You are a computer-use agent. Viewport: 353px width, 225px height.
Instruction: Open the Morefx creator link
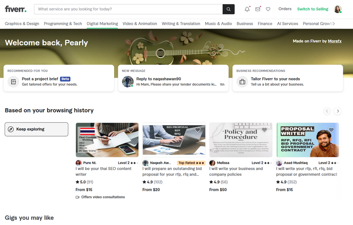[335, 41]
